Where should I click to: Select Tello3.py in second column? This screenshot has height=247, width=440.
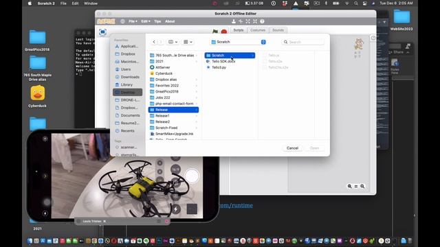click(230, 67)
